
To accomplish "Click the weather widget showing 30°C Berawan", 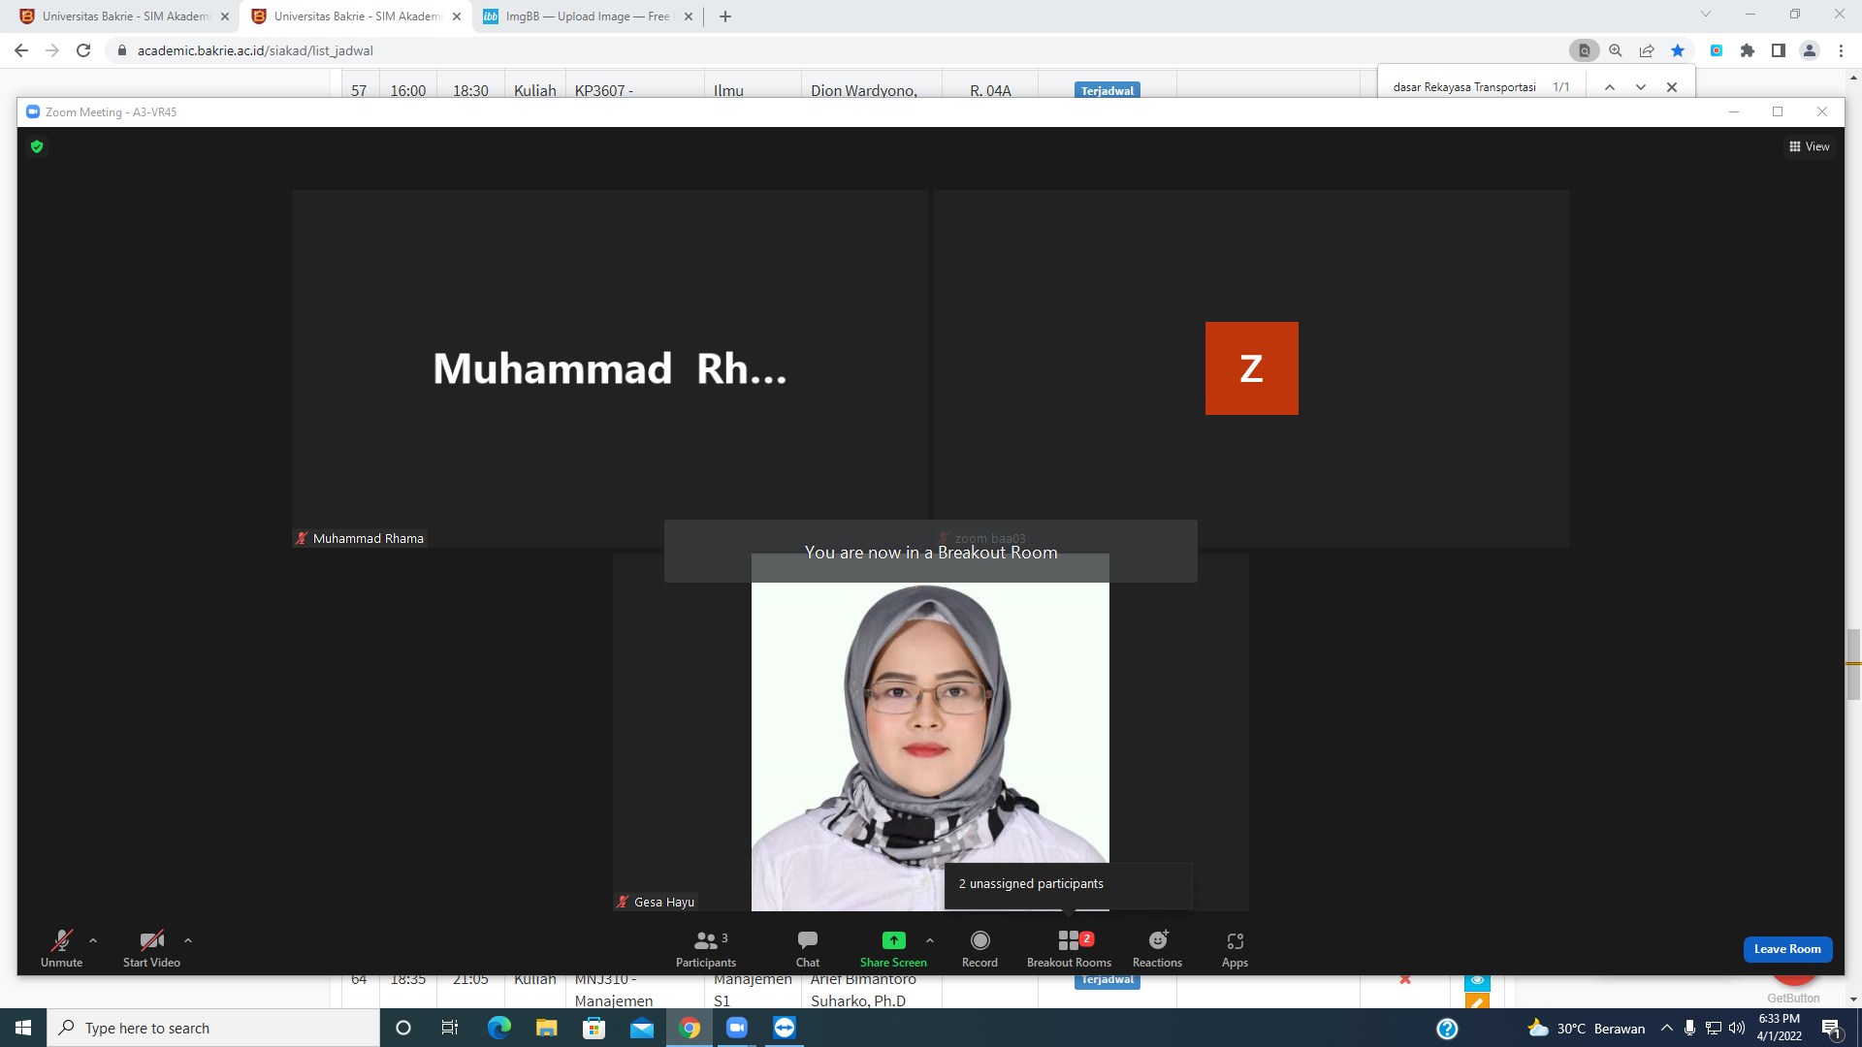I will (1587, 1028).
